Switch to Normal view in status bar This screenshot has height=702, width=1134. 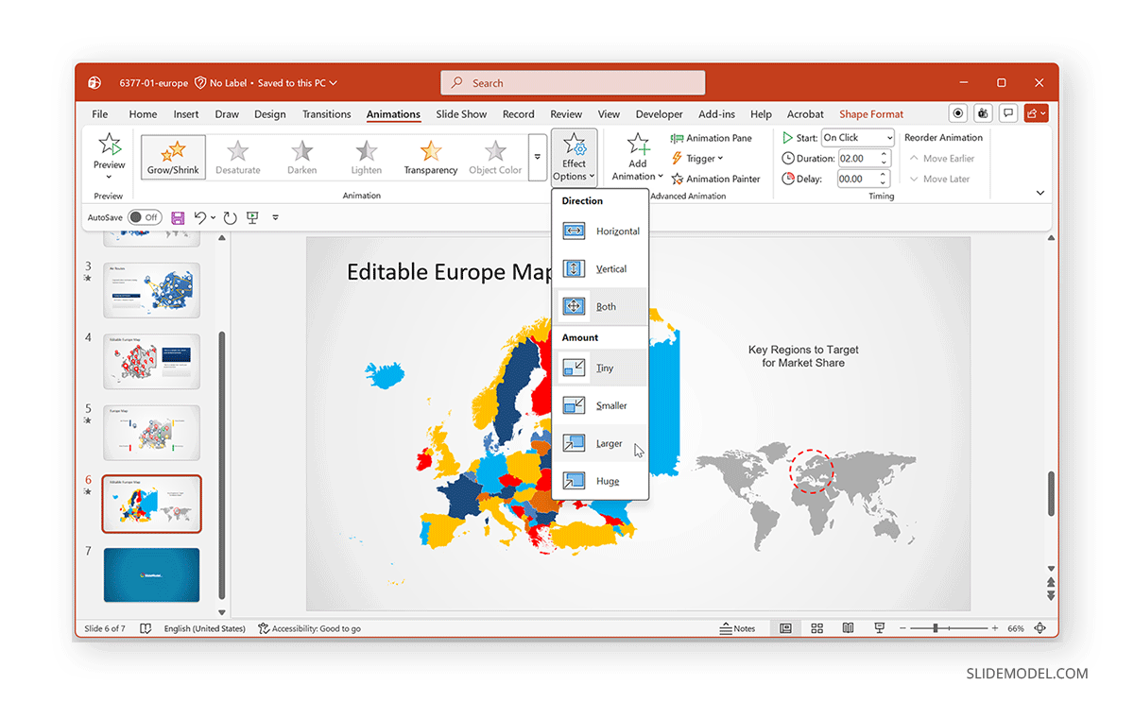point(785,628)
